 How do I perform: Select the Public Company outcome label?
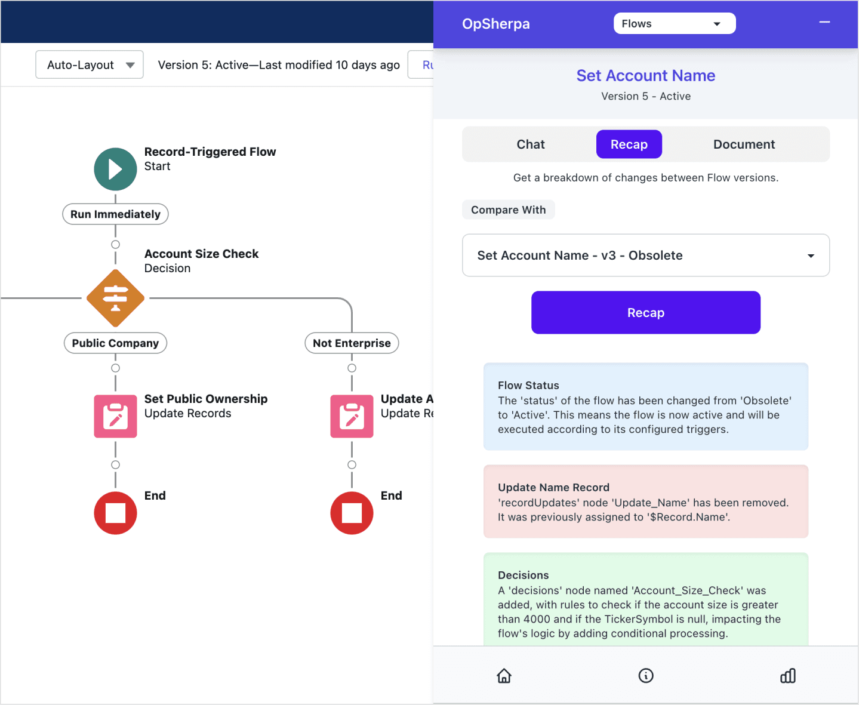[115, 343]
